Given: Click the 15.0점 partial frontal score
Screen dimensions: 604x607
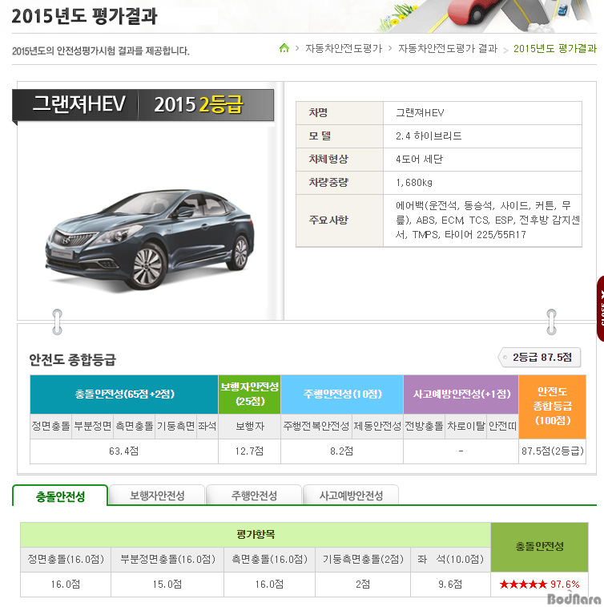Looking at the screenshot, I should click(167, 585).
